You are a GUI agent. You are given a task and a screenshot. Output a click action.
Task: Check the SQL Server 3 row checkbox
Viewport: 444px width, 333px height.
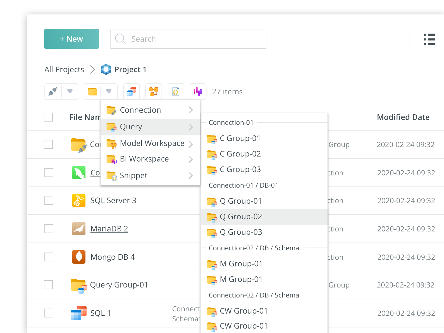(49, 200)
